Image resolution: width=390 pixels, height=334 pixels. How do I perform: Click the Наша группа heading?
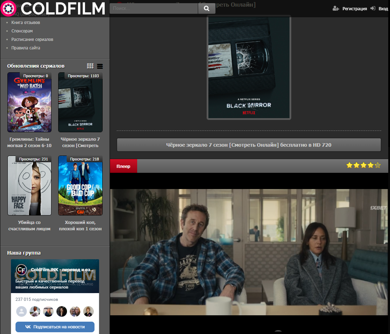pos(24,253)
